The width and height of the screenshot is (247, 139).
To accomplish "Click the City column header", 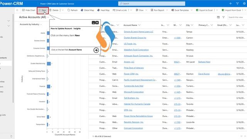I will [x=188, y=25].
